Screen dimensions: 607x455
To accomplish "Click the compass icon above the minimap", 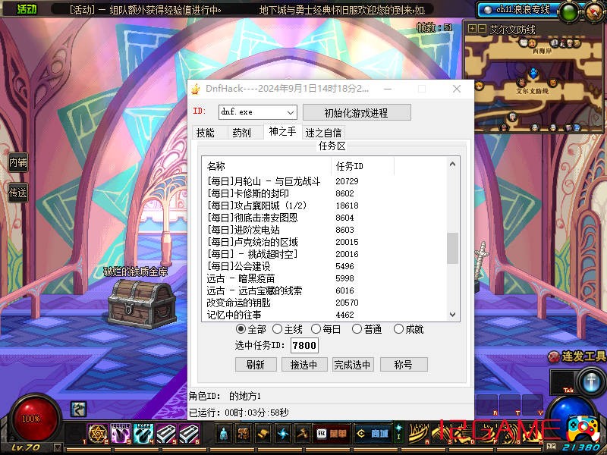I will 596,12.
